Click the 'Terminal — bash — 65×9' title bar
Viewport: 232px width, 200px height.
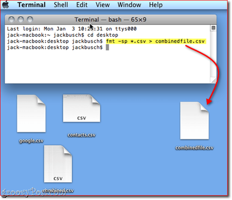[x=110, y=19]
